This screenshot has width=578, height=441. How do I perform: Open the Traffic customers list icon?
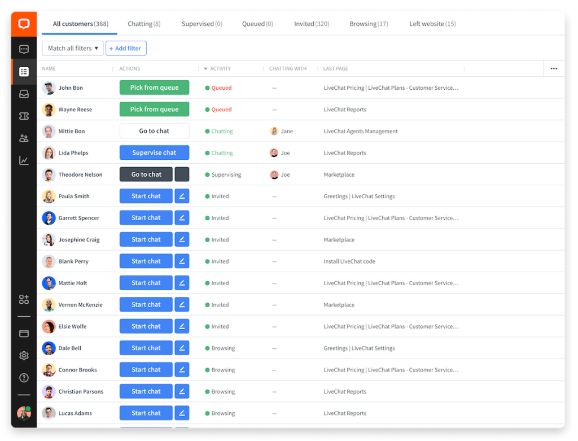point(24,72)
